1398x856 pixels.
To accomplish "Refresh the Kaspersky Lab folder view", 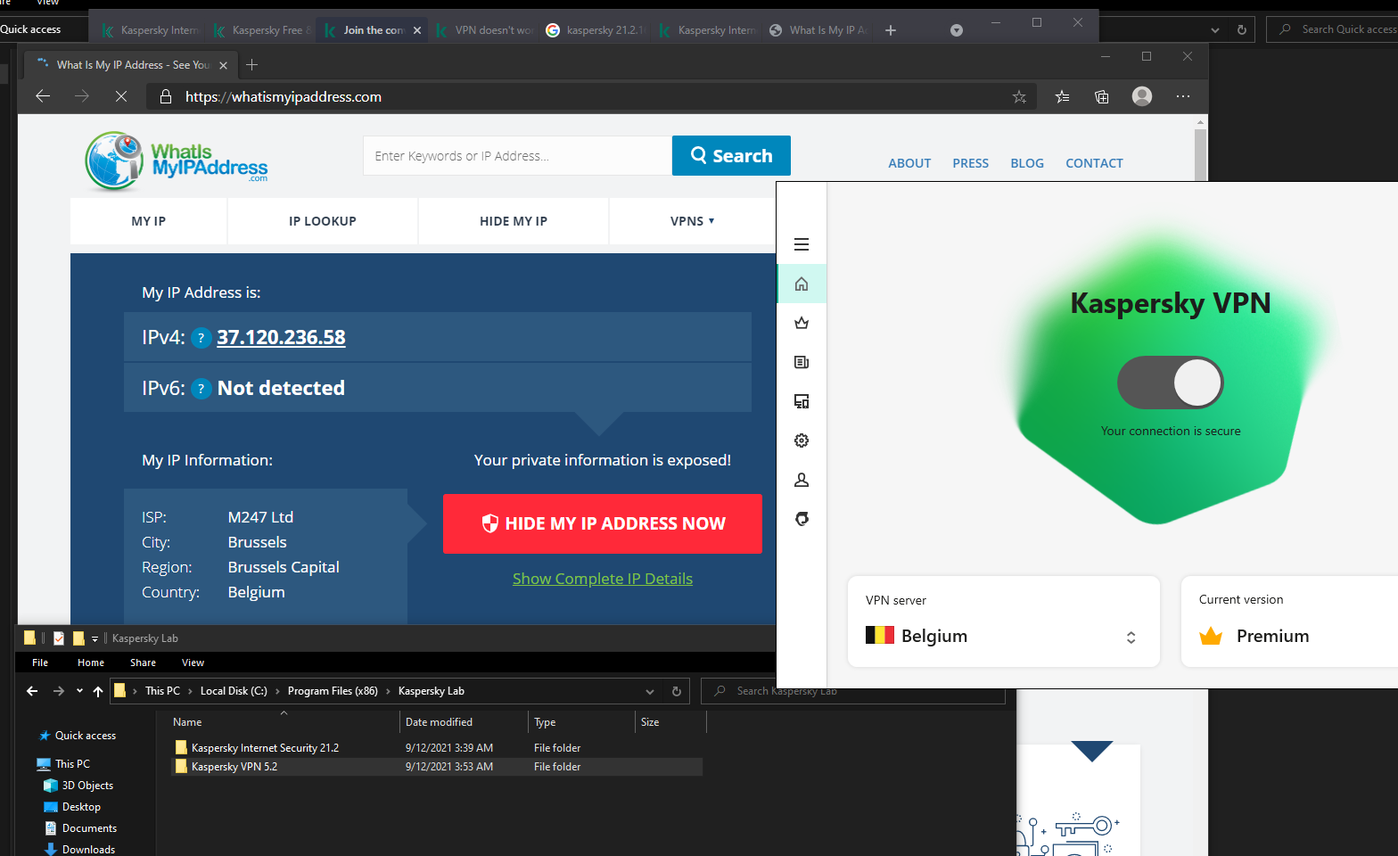I will pos(676,691).
